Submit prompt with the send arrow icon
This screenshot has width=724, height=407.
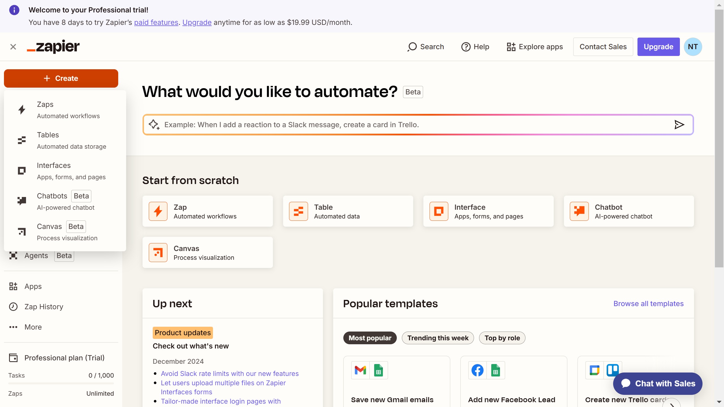(679, 125)
